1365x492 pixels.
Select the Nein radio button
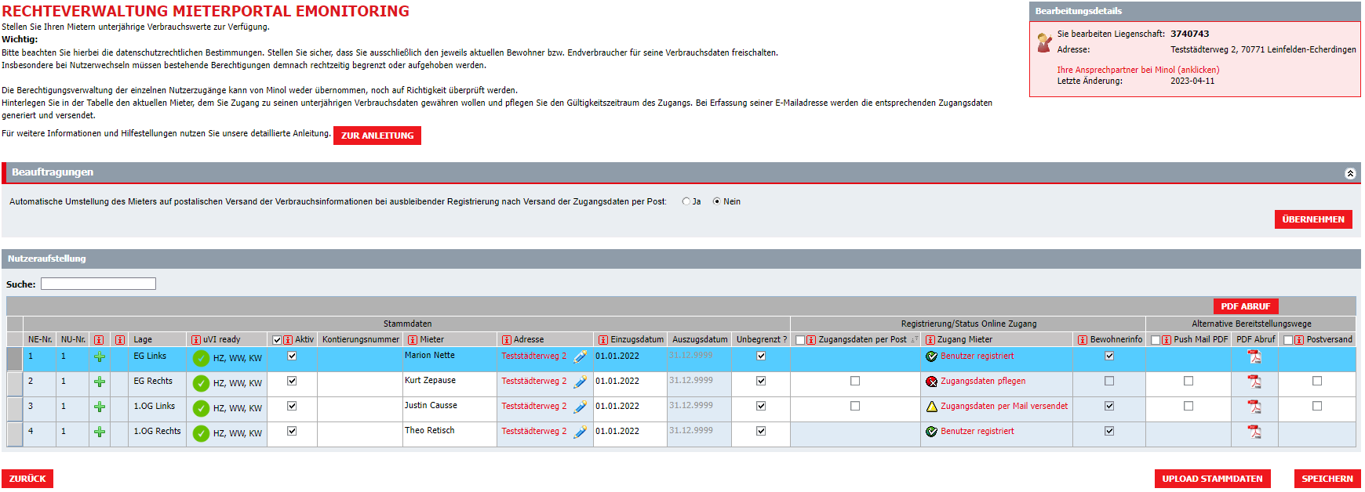716,201
